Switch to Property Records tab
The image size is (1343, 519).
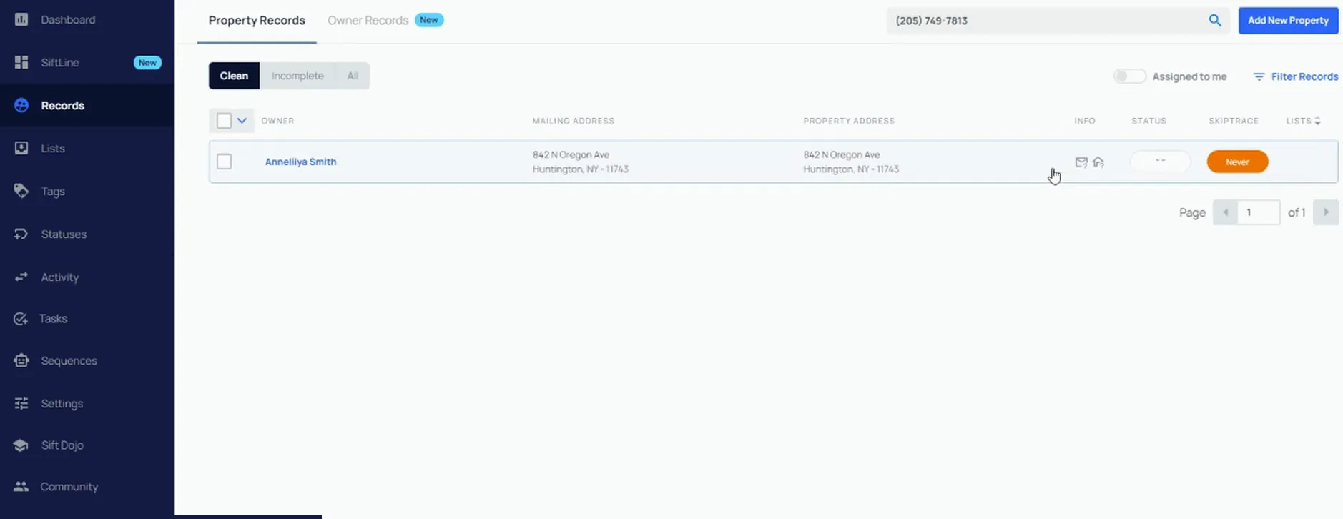coord(257,21)
